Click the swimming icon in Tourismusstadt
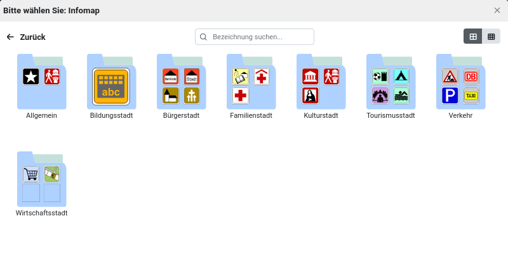 [401, 96]
